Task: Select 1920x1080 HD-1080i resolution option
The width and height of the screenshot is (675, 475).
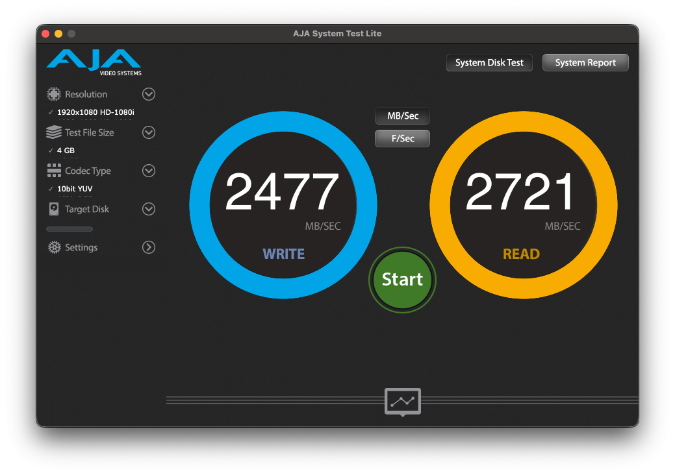Action: (96, 112)
